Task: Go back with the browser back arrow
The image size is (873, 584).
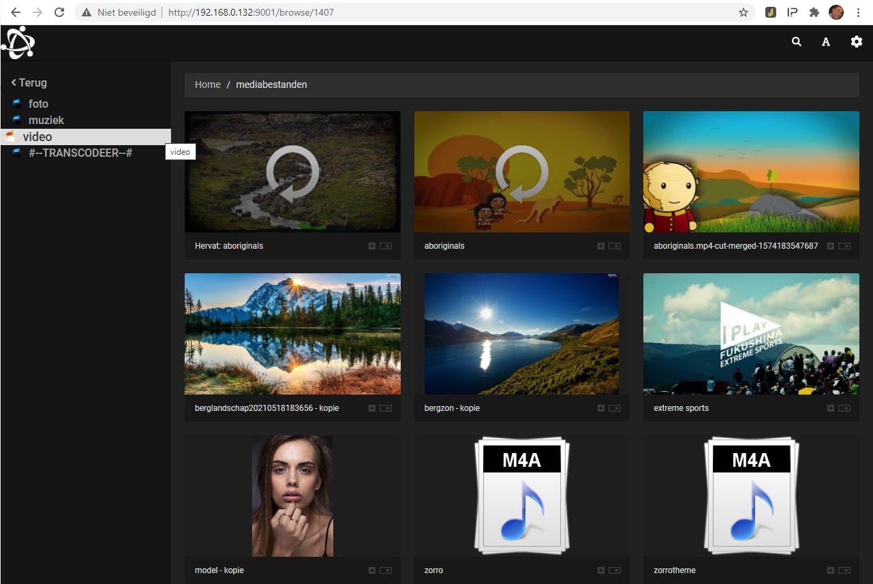Action: pos(16,12)
